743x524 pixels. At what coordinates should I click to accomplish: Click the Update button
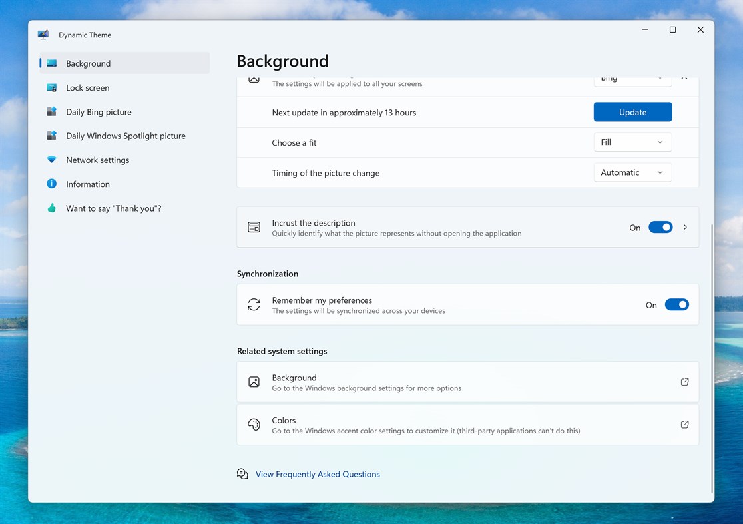[632, 112]
